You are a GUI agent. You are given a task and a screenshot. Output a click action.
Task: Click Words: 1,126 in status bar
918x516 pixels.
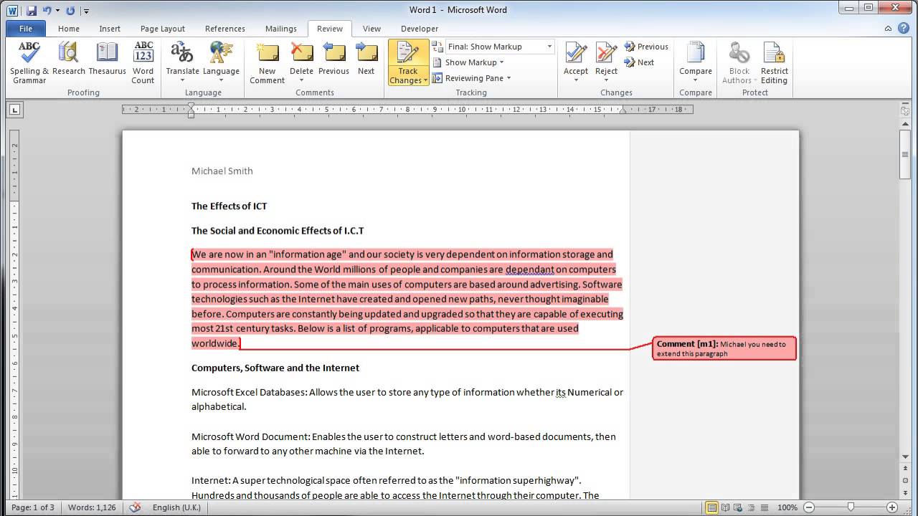pyautogui.click(x=92, y=507)
